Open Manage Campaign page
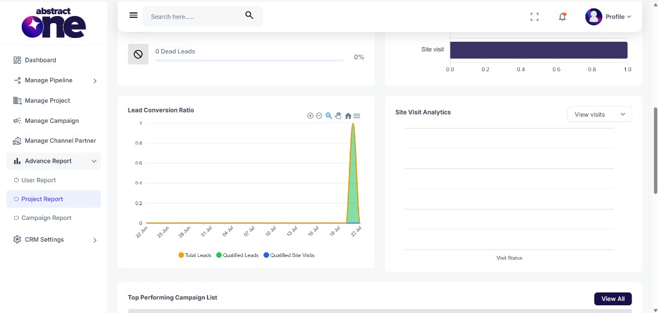This screenshot has height=313, width=658. point(51,120)
